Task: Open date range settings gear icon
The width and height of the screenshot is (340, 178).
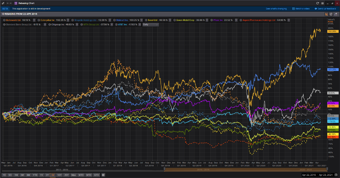Action: coord(103,175)
